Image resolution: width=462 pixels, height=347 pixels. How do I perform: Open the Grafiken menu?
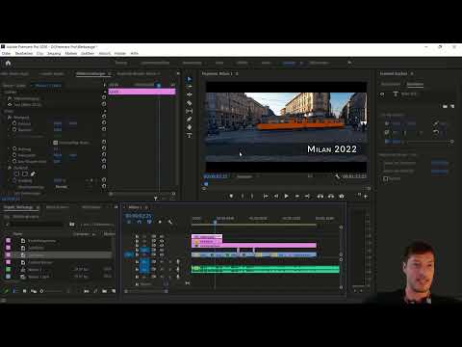click(x=88, y=53)
